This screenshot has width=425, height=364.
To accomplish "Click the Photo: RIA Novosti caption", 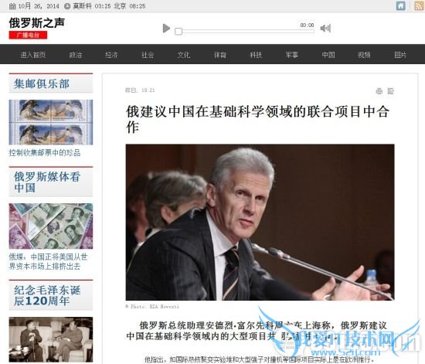I will click(152, 307).
